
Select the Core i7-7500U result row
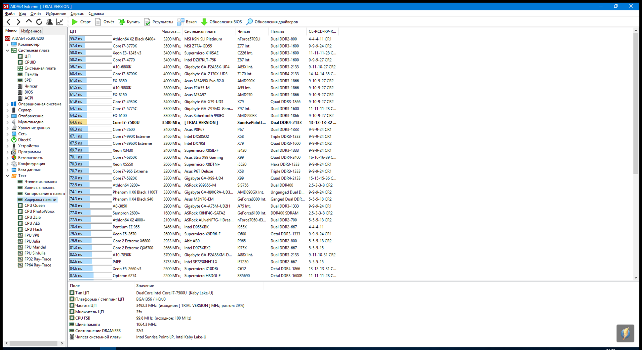click(x=203, y=123)
